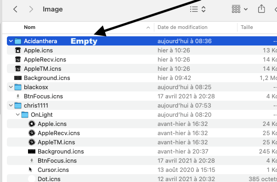The image size is (277, 182).
Task: Click the date aujourd'hui à 07:53
Action: tap(184, 105)
